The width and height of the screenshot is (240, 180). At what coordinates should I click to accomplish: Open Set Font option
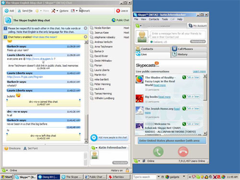click(x=31, y=148)
